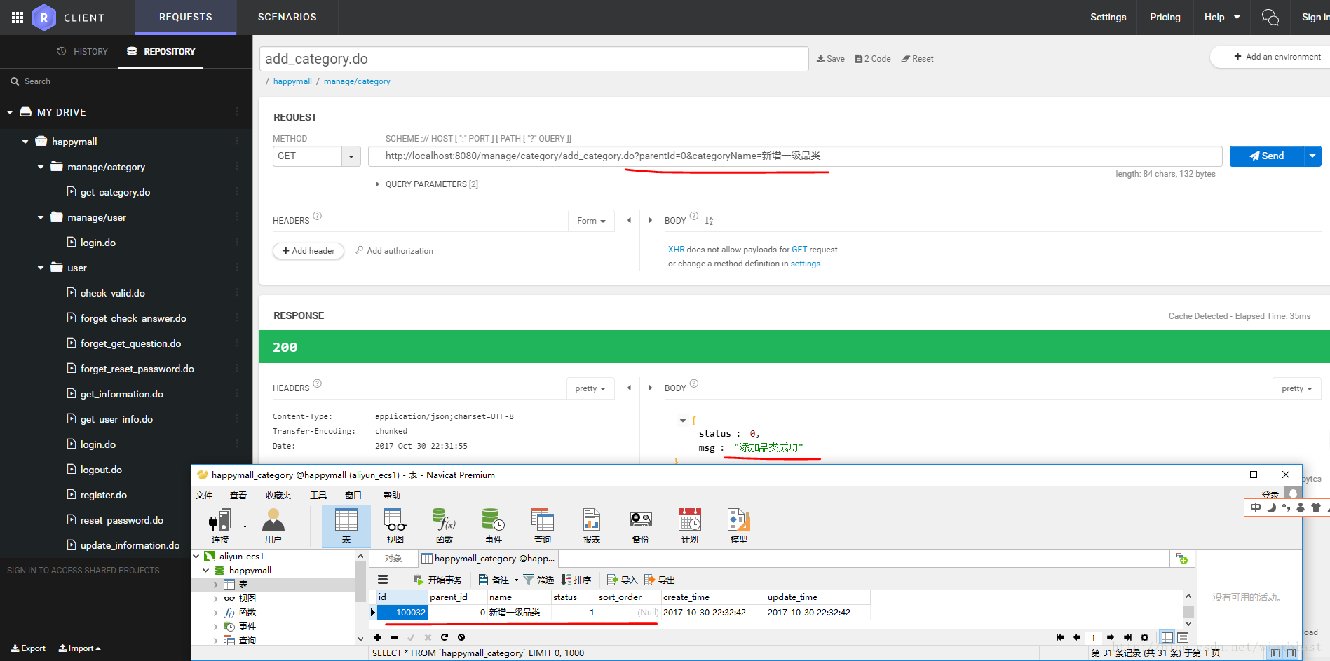Click the Search magnifier in sidebar
The width and height of the screenshot is (1330, 661).
[x=15, y=81]
